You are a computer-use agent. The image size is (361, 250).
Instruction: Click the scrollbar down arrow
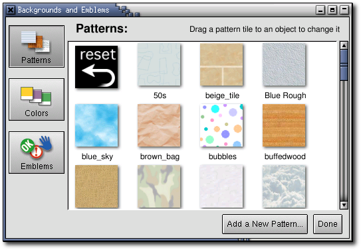coord(344,205)
